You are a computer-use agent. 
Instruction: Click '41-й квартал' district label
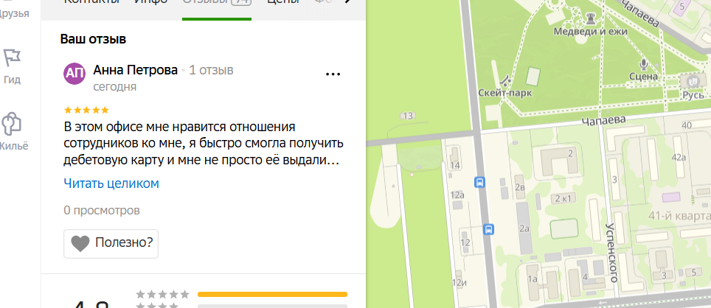[x=680, y=215]
